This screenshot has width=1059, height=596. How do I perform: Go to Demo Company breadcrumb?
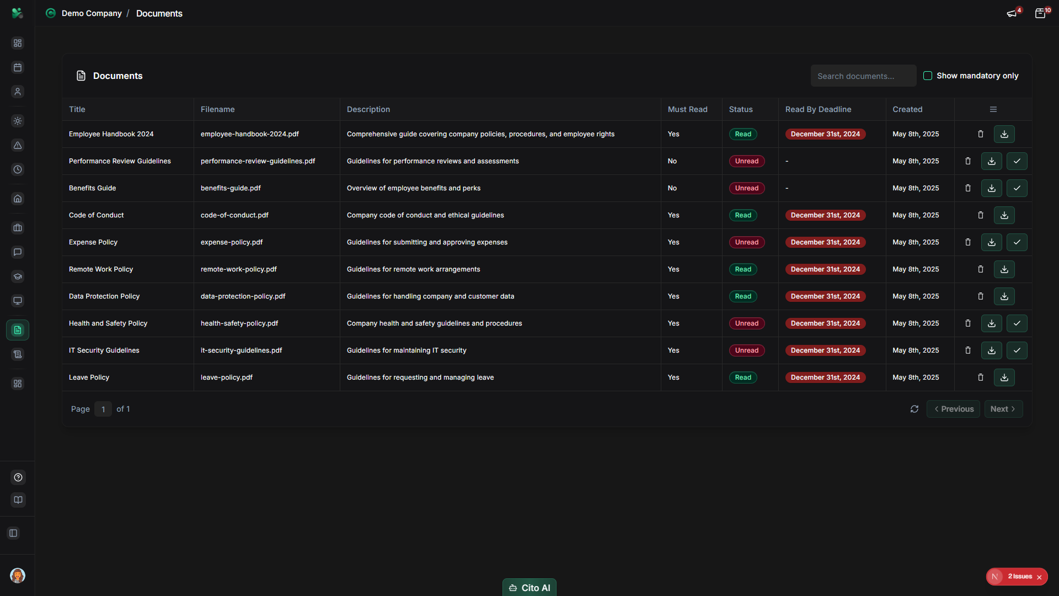tap(92, 13)
